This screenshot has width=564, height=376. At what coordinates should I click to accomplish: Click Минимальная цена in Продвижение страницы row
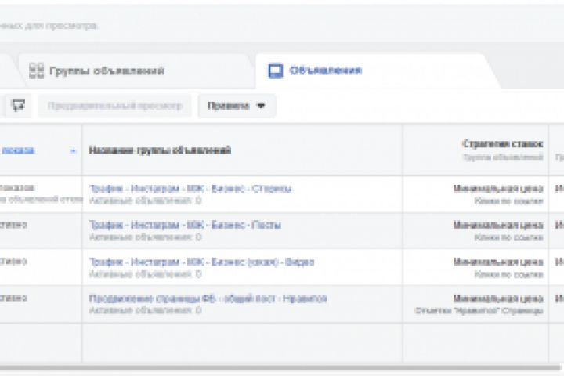pos(497,298)
